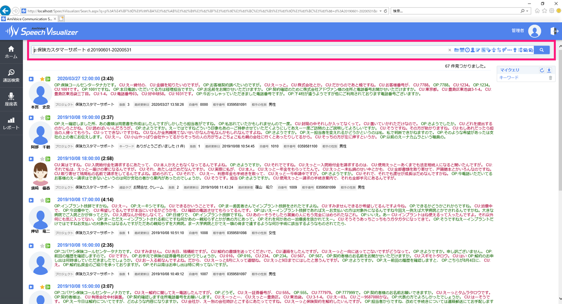Screen dimensions: 562x304
Task: Click the vertical sort arrows icon
Action: [520, 50]
